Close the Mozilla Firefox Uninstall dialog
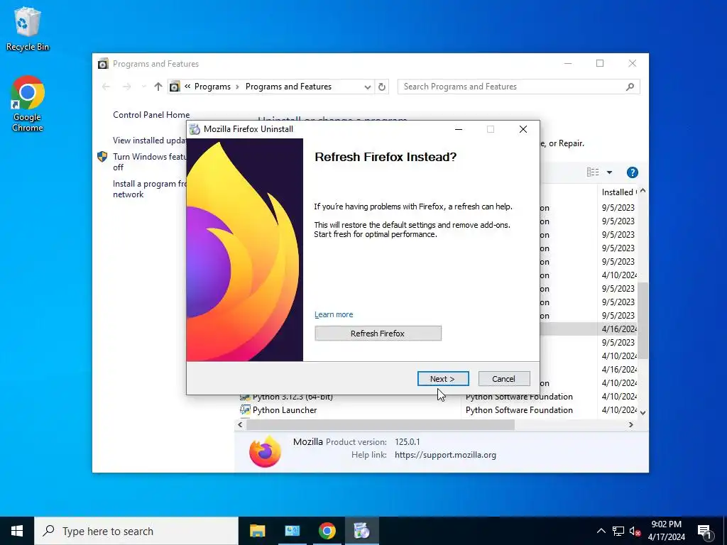Viewport: 727px width, 545px height. tap(523, 129)
